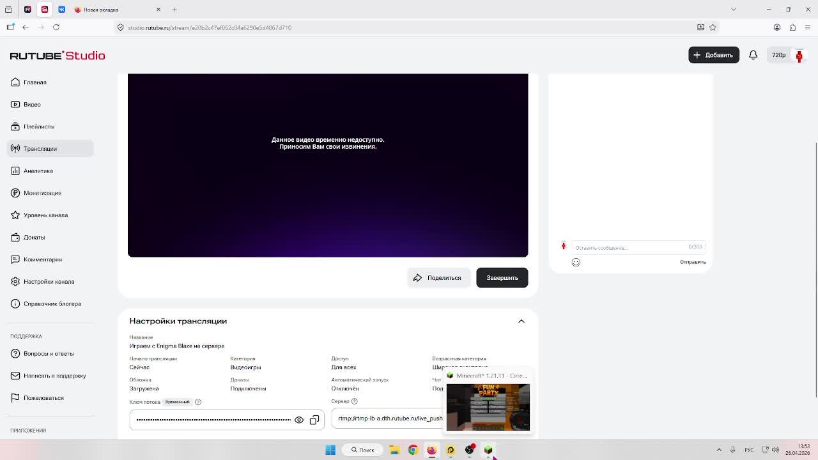This screenshot has width=818, height=460.
Task: Open the user avatar in the header
Action: pos(799,56)
